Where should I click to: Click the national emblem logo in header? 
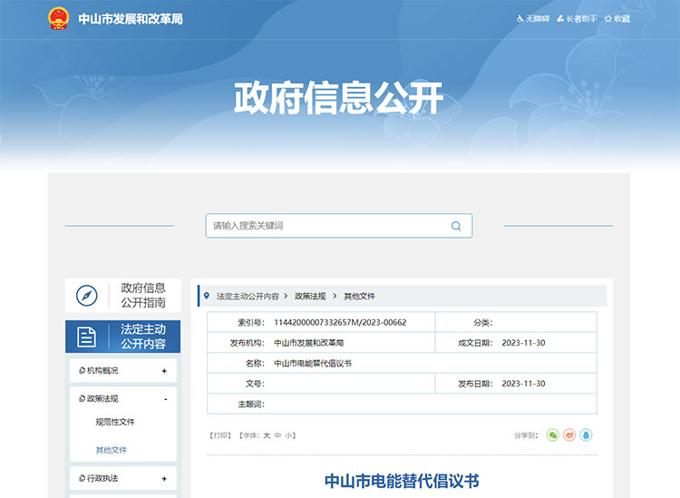pos(59,18)
